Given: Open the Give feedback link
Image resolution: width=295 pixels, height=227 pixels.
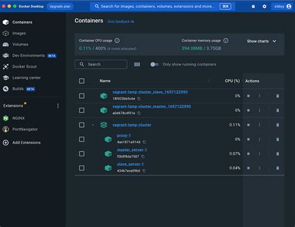Looking at the screenshot, I should [x=121, y=22].
